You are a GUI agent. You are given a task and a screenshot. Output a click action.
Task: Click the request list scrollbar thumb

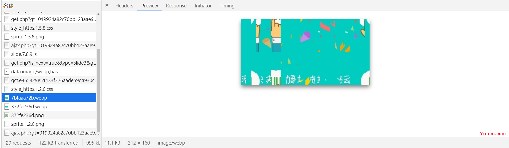(x=99, y=91)
